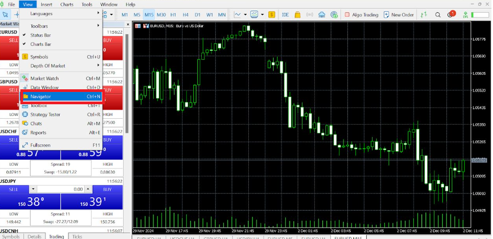Switch to the Details tab

[34, 236]
